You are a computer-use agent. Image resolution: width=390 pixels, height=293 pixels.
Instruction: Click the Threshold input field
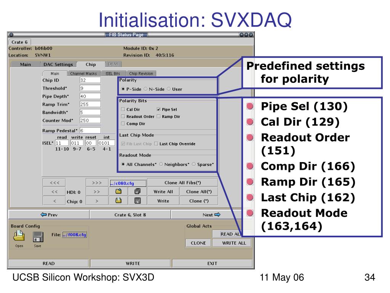[x=90, y=88]
